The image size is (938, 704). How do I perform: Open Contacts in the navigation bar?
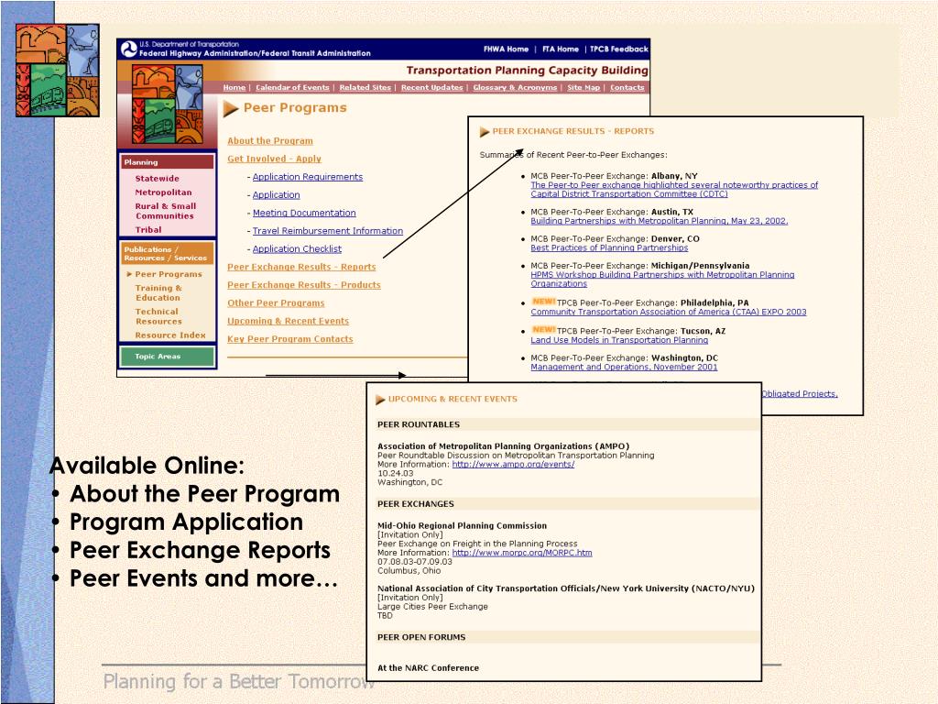tap(627, 87)
